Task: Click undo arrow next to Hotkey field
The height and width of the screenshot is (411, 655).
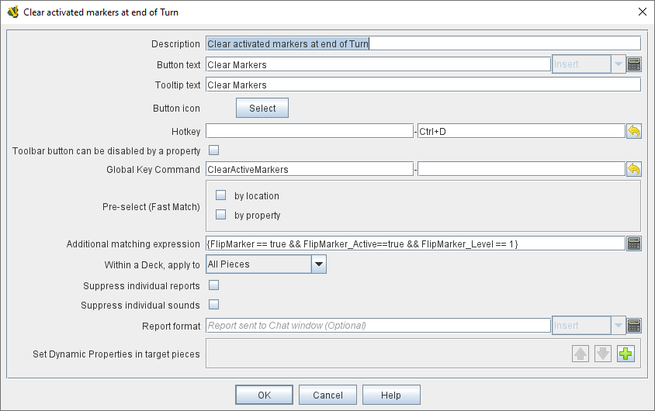Action: click(634, 131)
